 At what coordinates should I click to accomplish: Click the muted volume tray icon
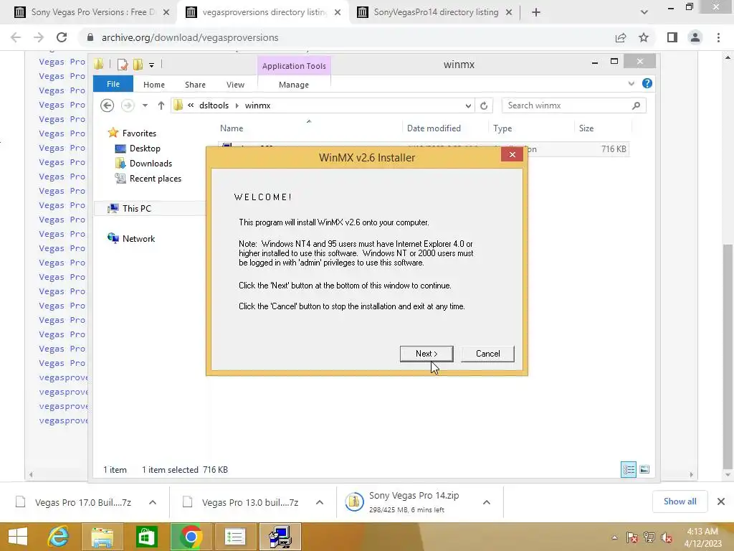667,537
